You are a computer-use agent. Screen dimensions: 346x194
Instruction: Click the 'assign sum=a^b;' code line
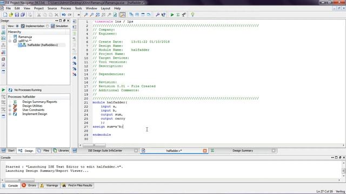[108, 127]
